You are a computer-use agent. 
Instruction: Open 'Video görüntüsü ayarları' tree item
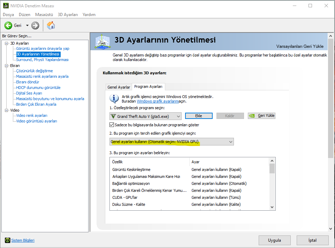pos(37,121)
